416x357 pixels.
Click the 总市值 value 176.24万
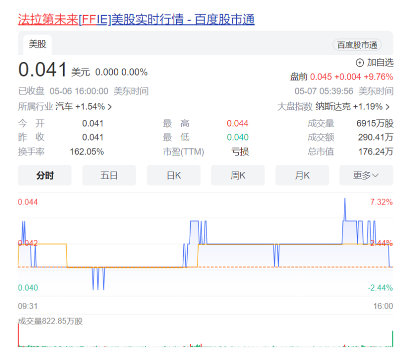pos(375,151)
